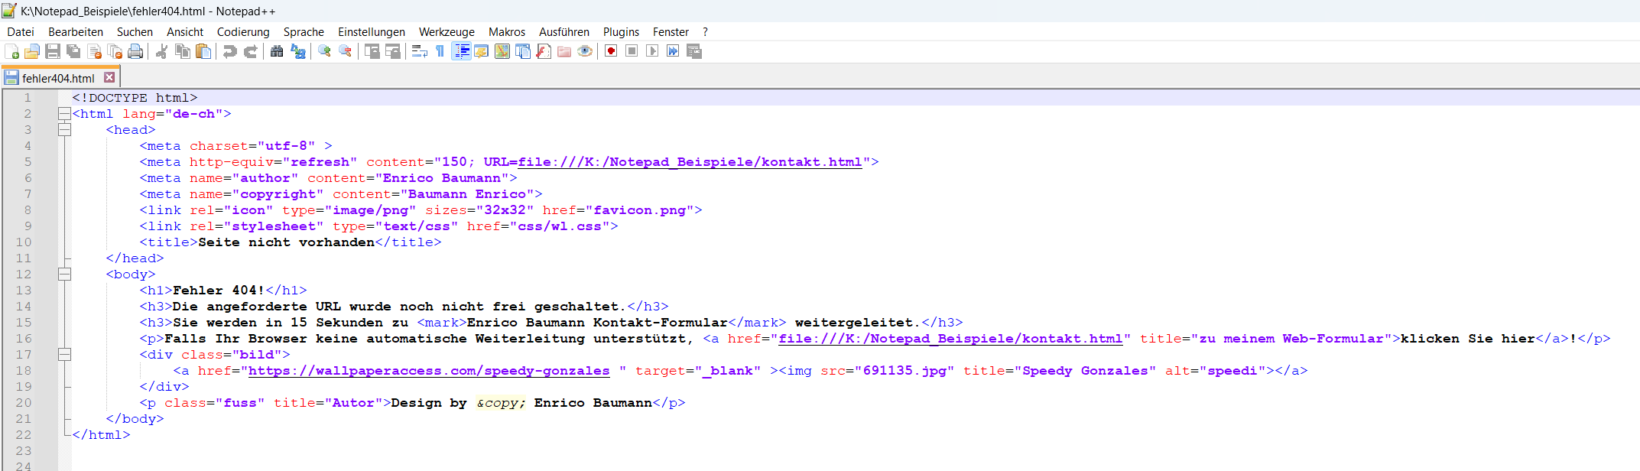This screenshot has width=1640, height=471.
Task: Click the Find binoculars icon
Action: [277, 51]
